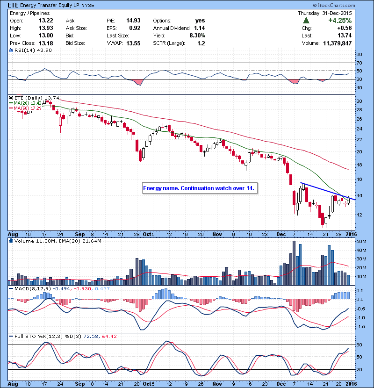
Task: Click the High price value 13.93
Action: point(46,28)
